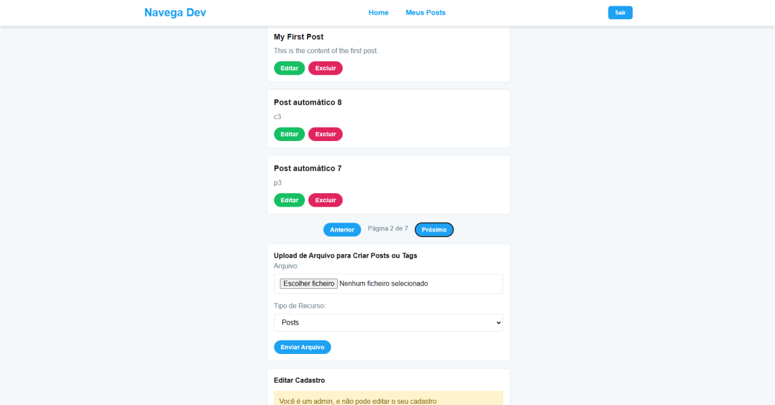Click the Página 2 de 7 indicator
Image resolution: width=775 pixels, height=405 pixels.
[x=388, y=228]
